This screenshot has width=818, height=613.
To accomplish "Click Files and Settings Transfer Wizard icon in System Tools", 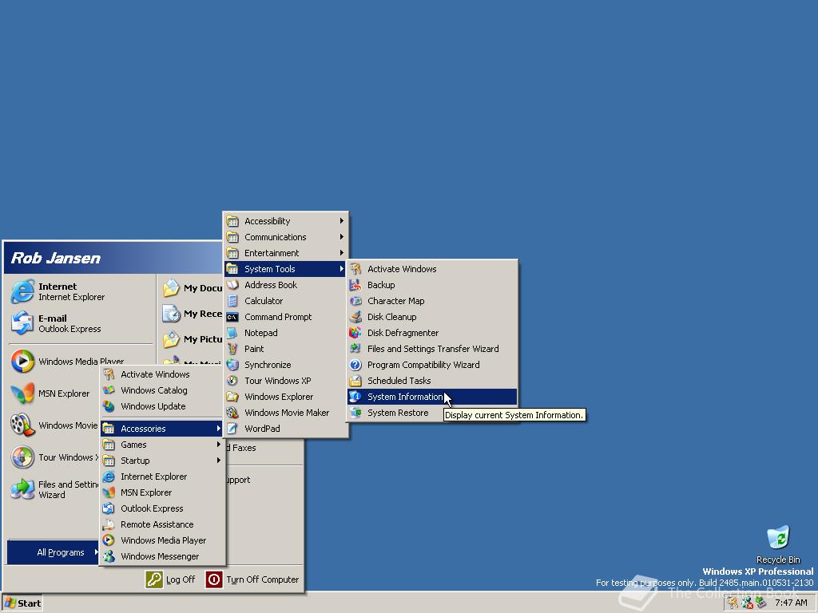I will pos(355,349).
